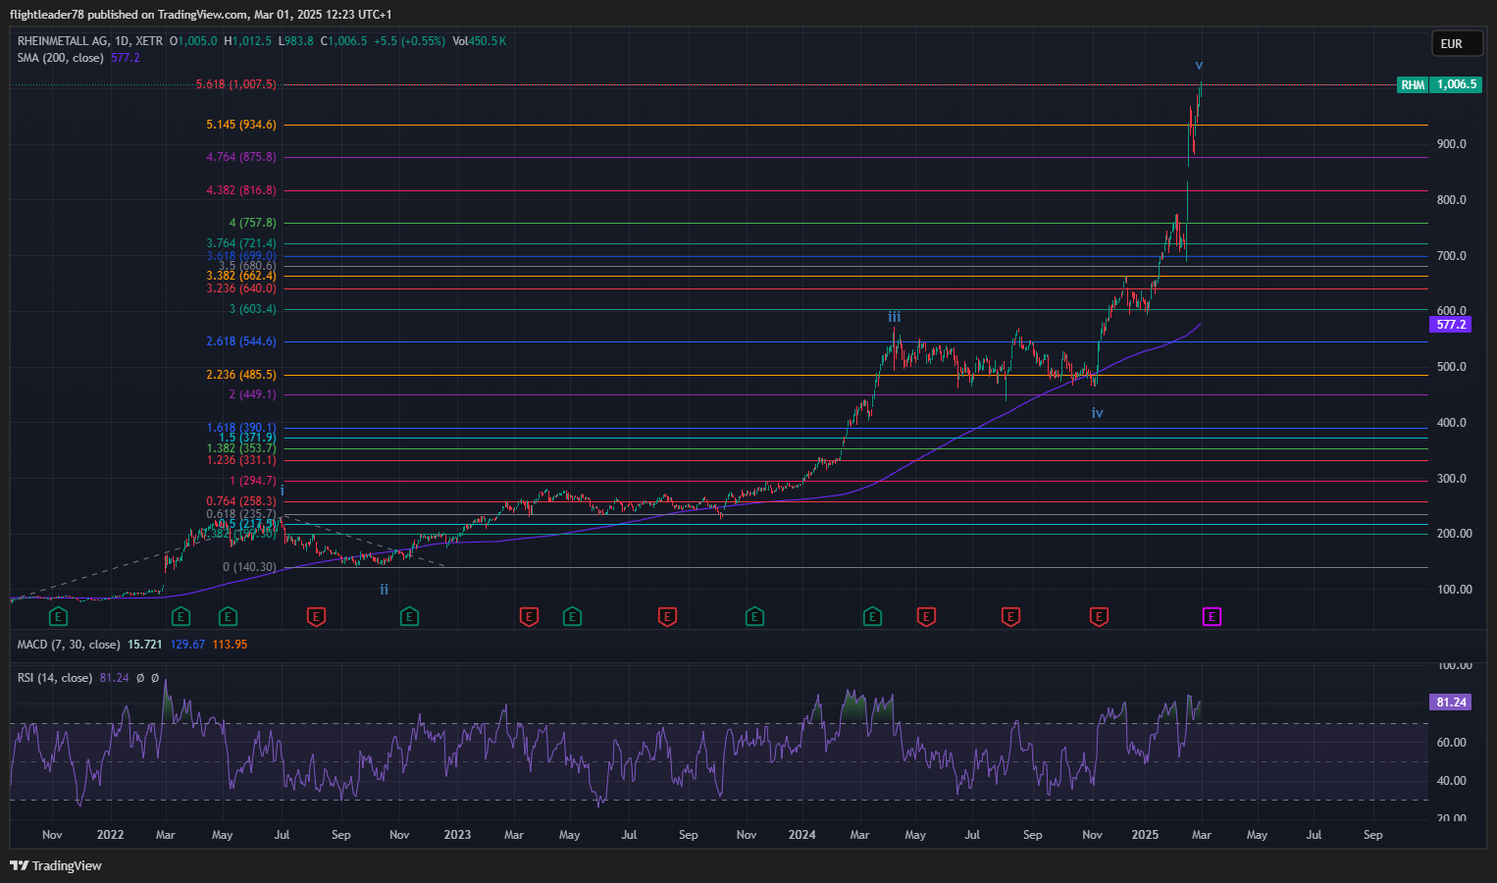Image resolution: width=1497 pixels, height=883 pixels.
Task: Click the 4.764 (875.8) Fibonacci level label
Action: tap(241, 157)
